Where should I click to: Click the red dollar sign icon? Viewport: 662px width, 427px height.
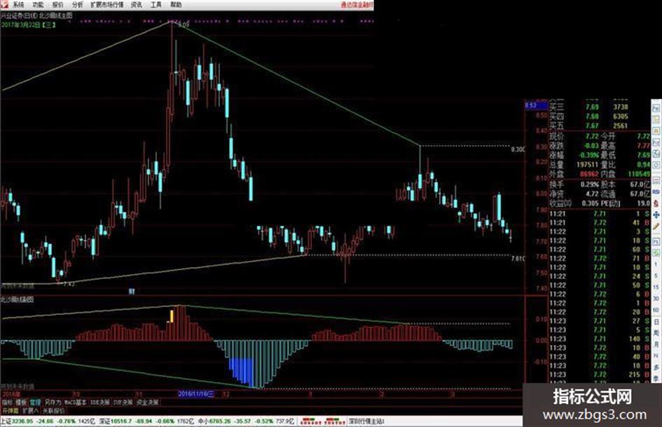656,203
